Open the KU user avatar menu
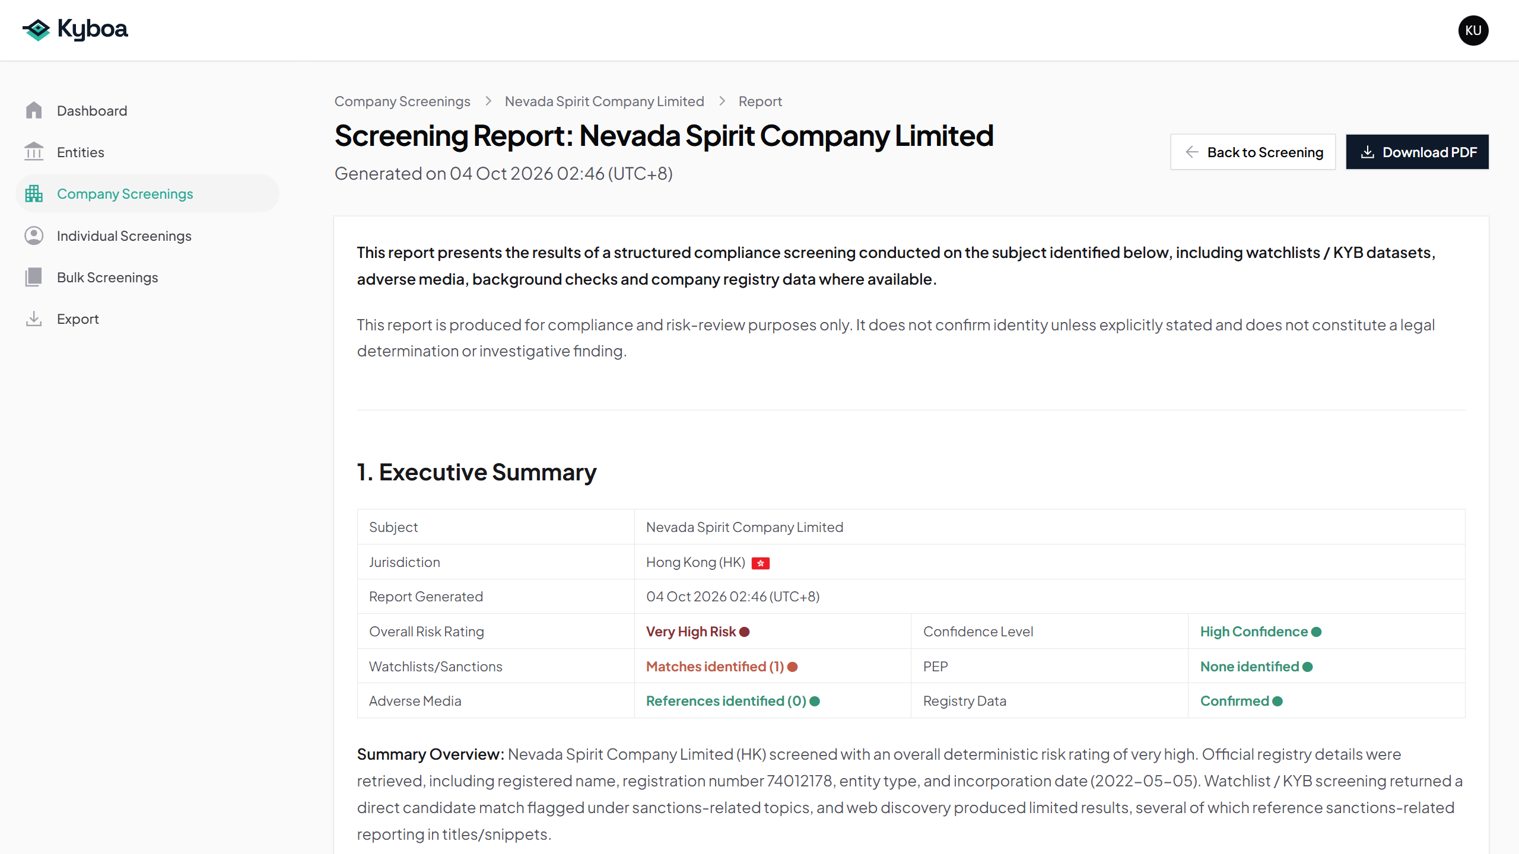 coord(1473,30)
